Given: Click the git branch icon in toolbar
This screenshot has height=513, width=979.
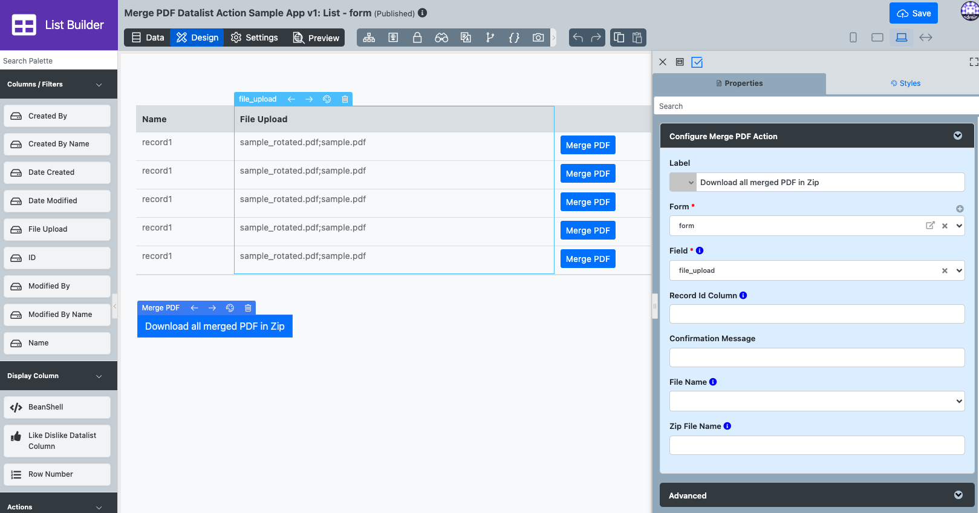Looking at the screenshot, I should [x=490, y=38].
